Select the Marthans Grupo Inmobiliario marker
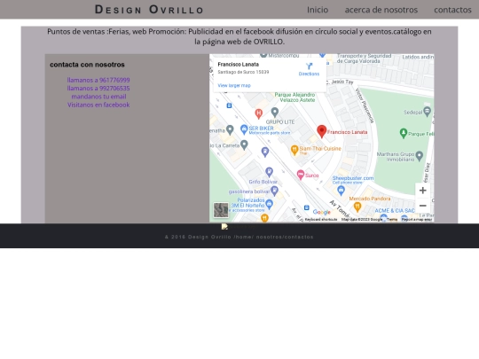The height and width of the screenshot is (359, 479). coord(420,156)
